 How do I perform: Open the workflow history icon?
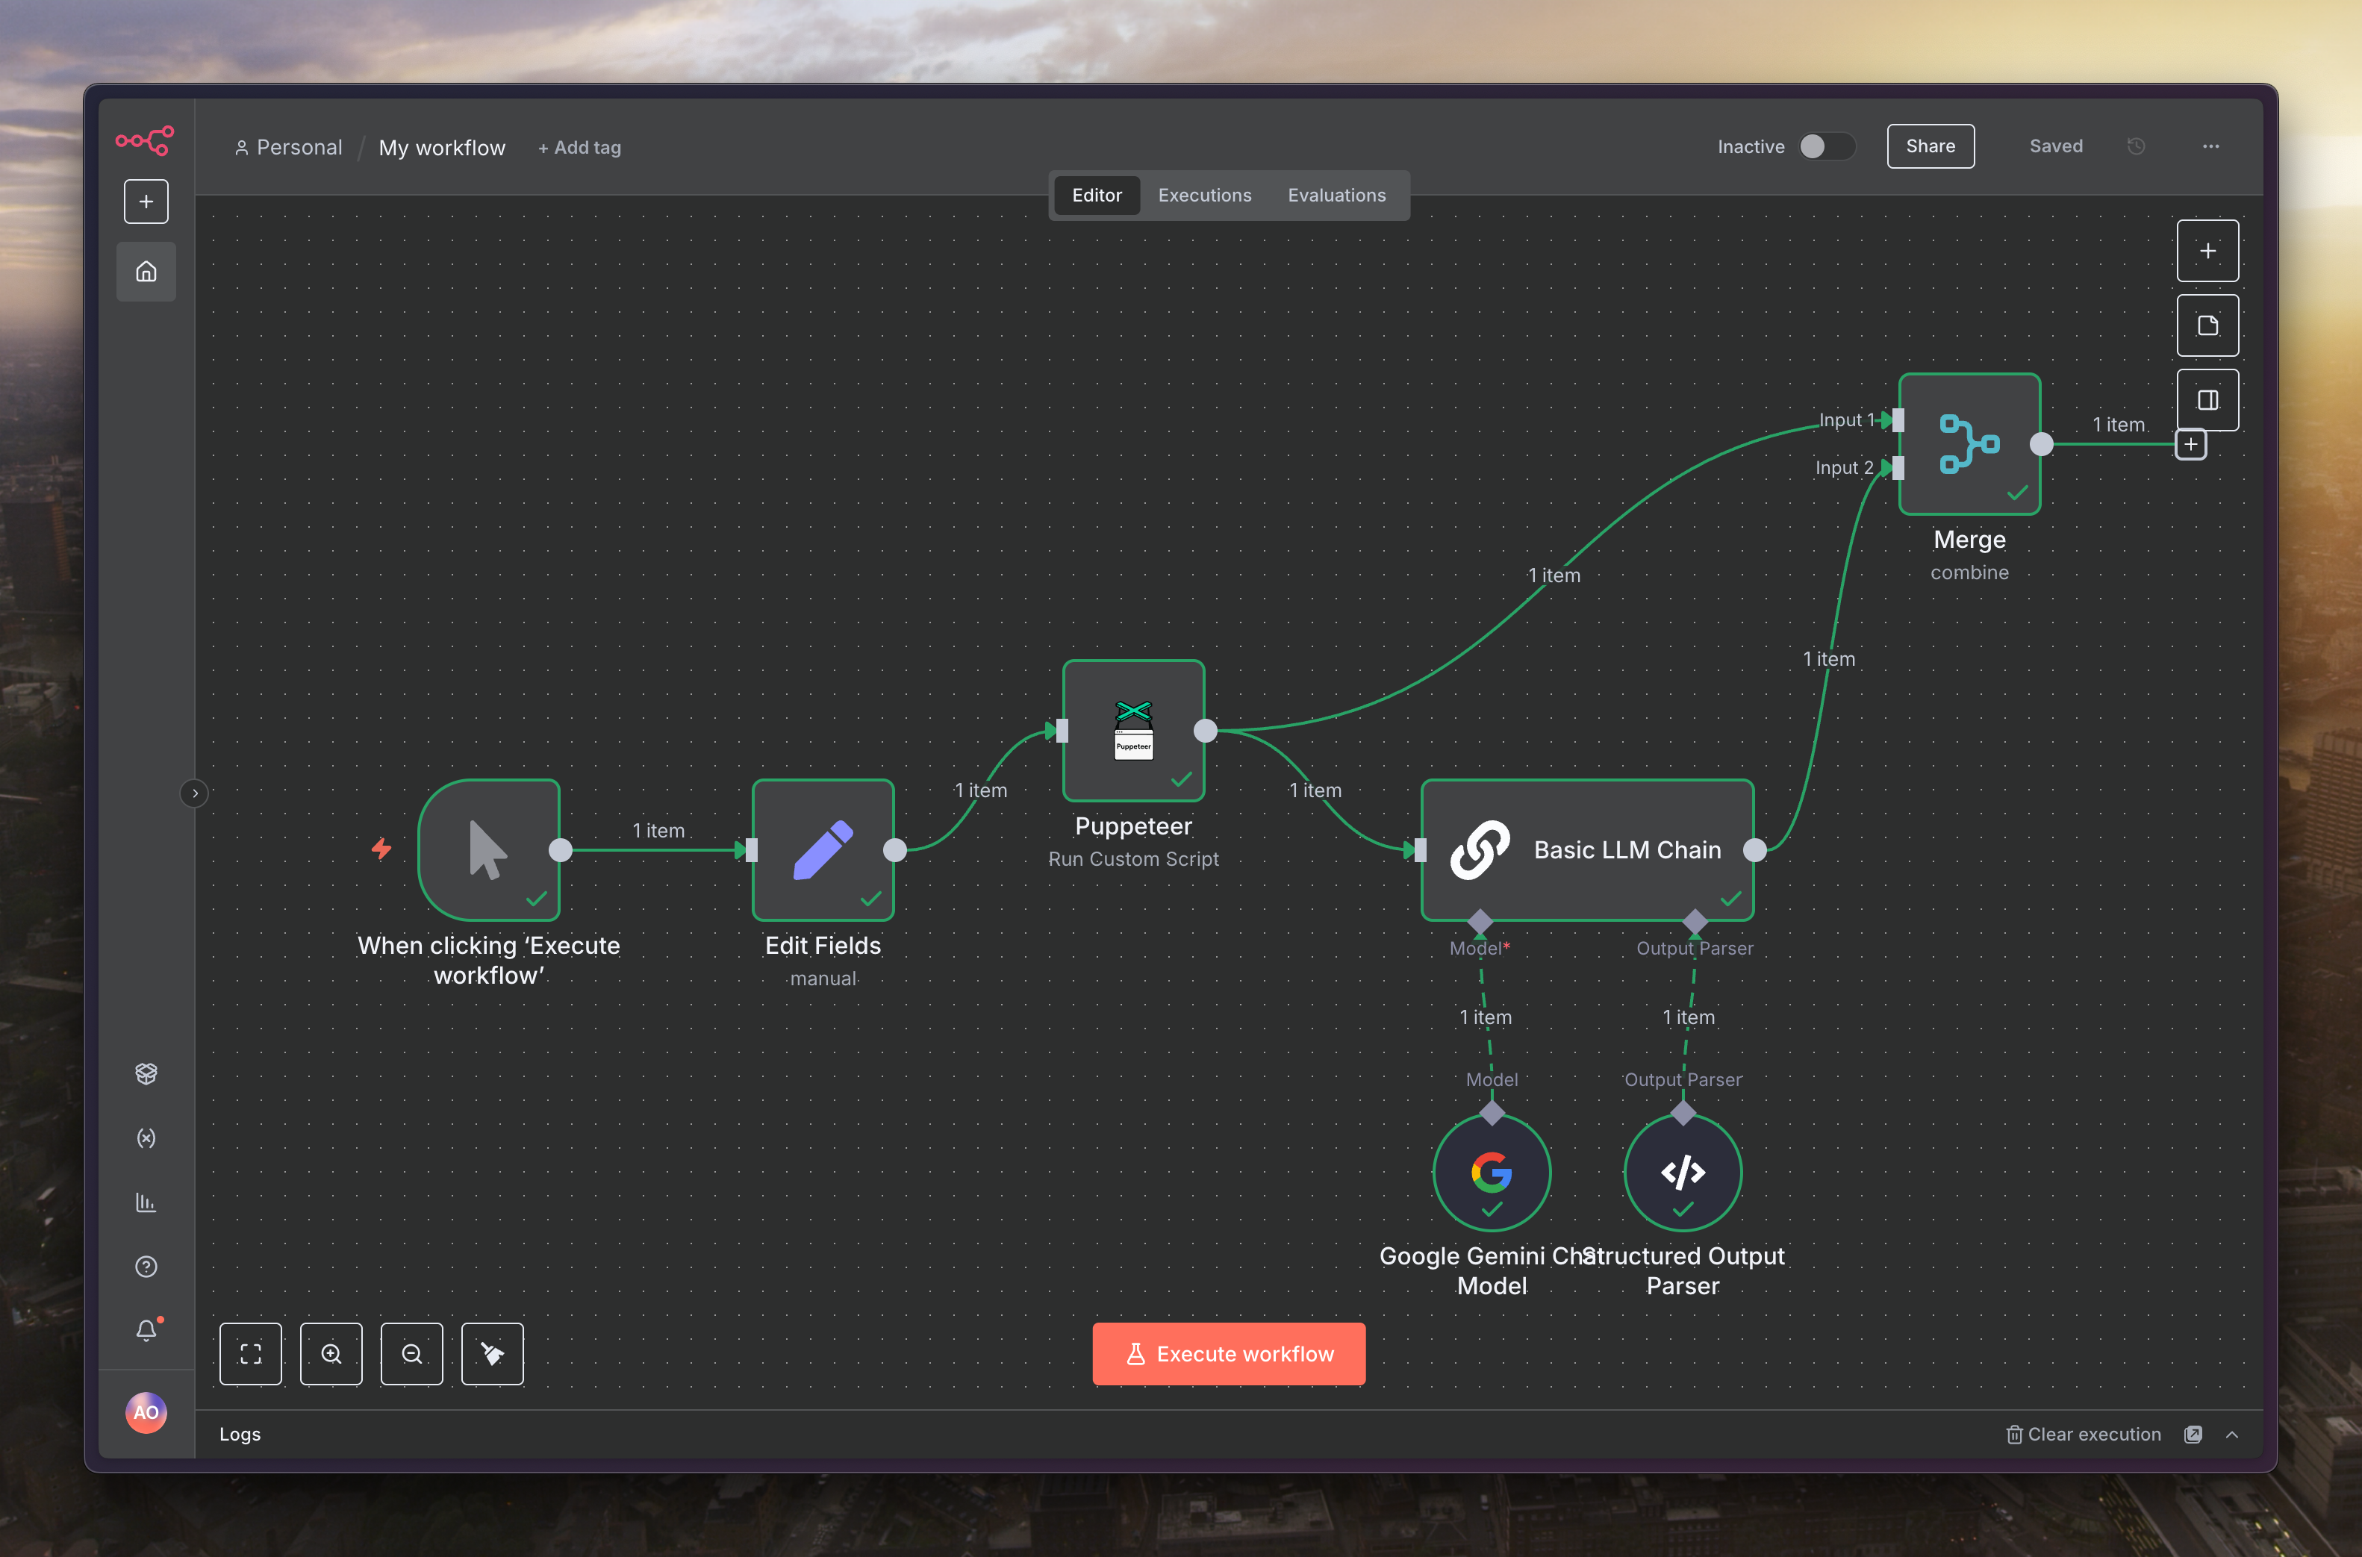tap(2137, 146)
